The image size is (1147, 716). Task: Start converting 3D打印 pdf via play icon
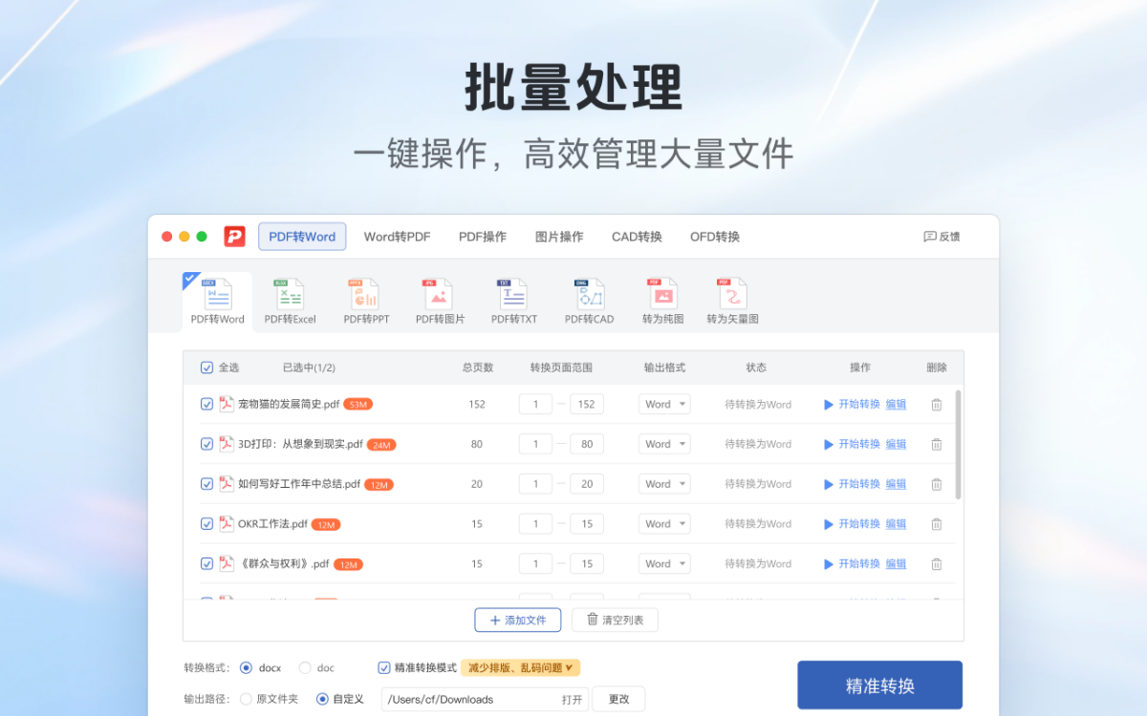[x=829, y=444]
